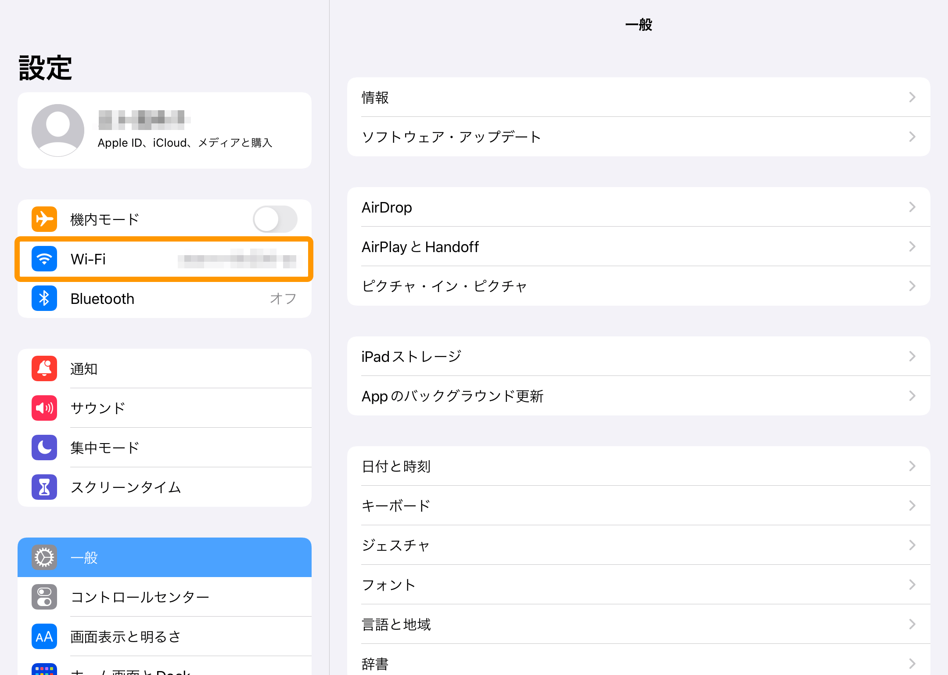Open 言語と地域 settings row
The height and width of the screenshot is (675, 948).
(x=639, y=624)
